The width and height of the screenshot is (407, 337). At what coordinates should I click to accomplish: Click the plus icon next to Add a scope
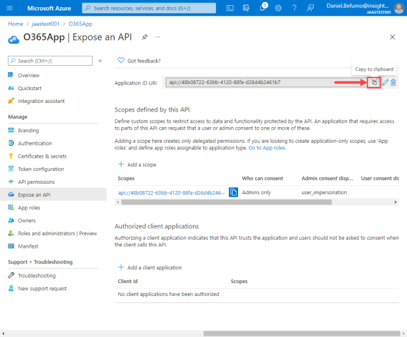(121, 164)
